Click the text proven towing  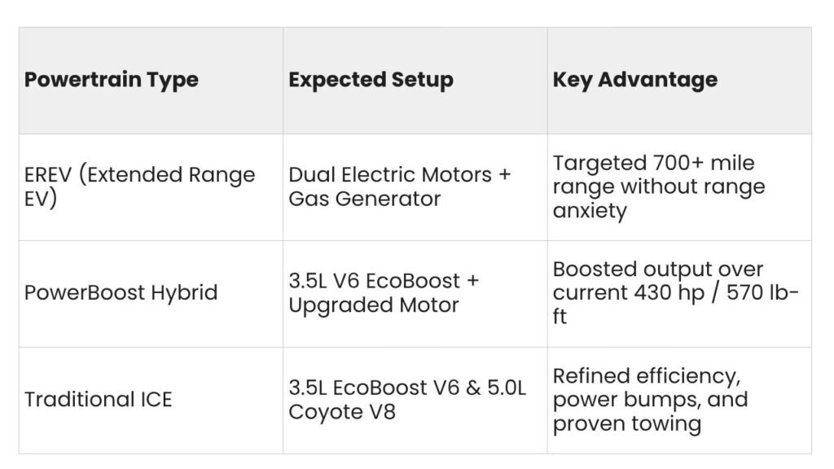627,424
